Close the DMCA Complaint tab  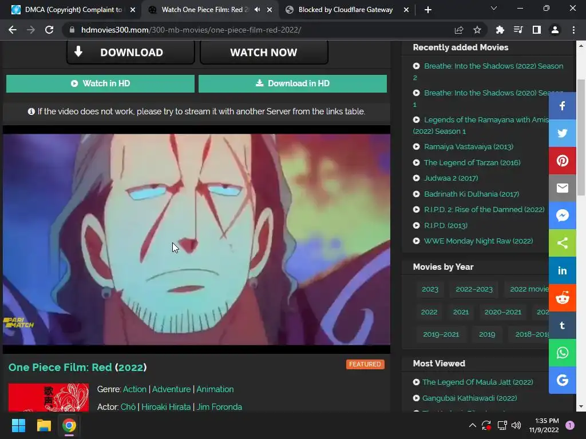point(133,10)
